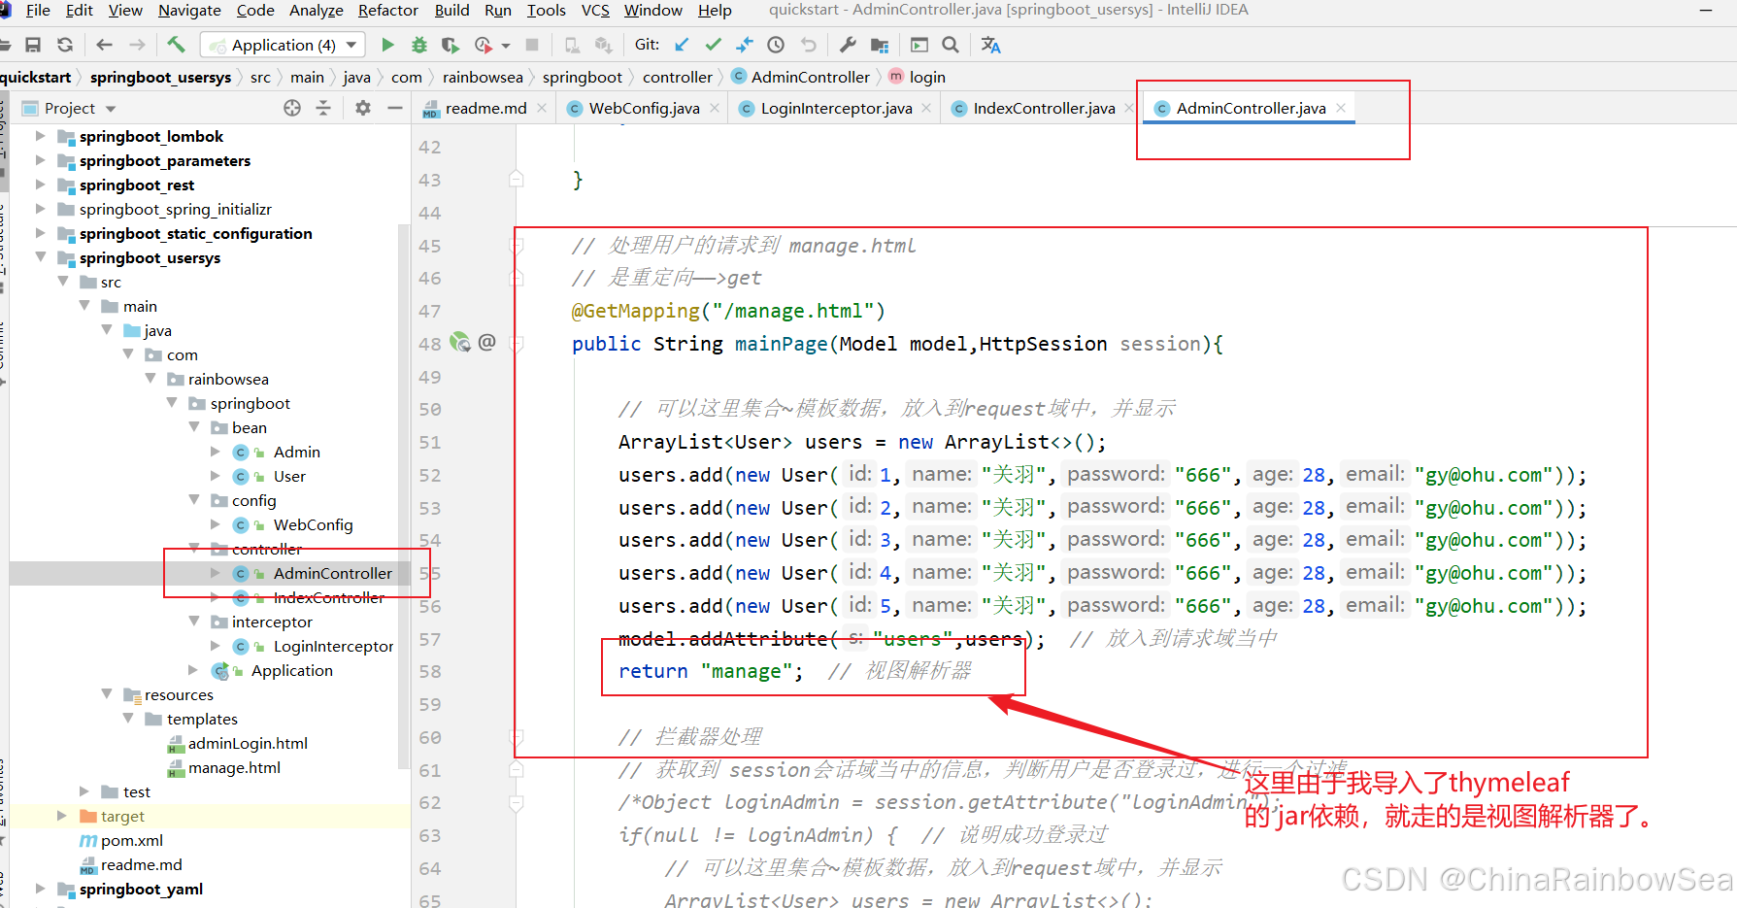The height and width of the screenshot is (908, 1737).
Task: Build project with the hammer icon
Action: (176, 45)
